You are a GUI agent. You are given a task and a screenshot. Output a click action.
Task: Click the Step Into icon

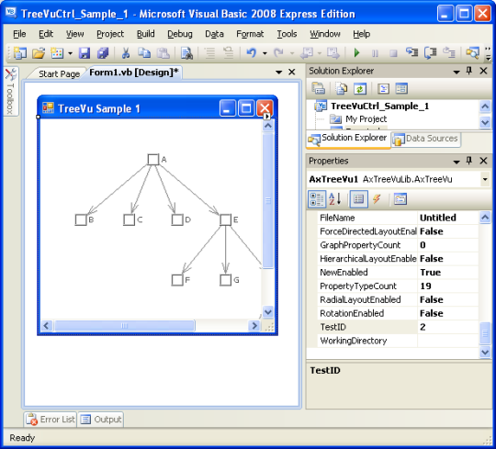click(x=412, y=53)
